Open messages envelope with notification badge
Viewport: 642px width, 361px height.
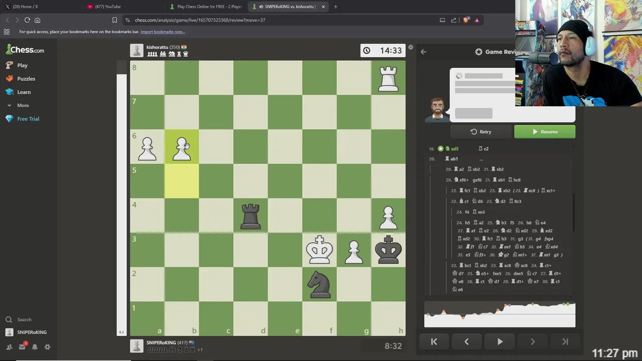pyautogui.click(x=22, y=346)
